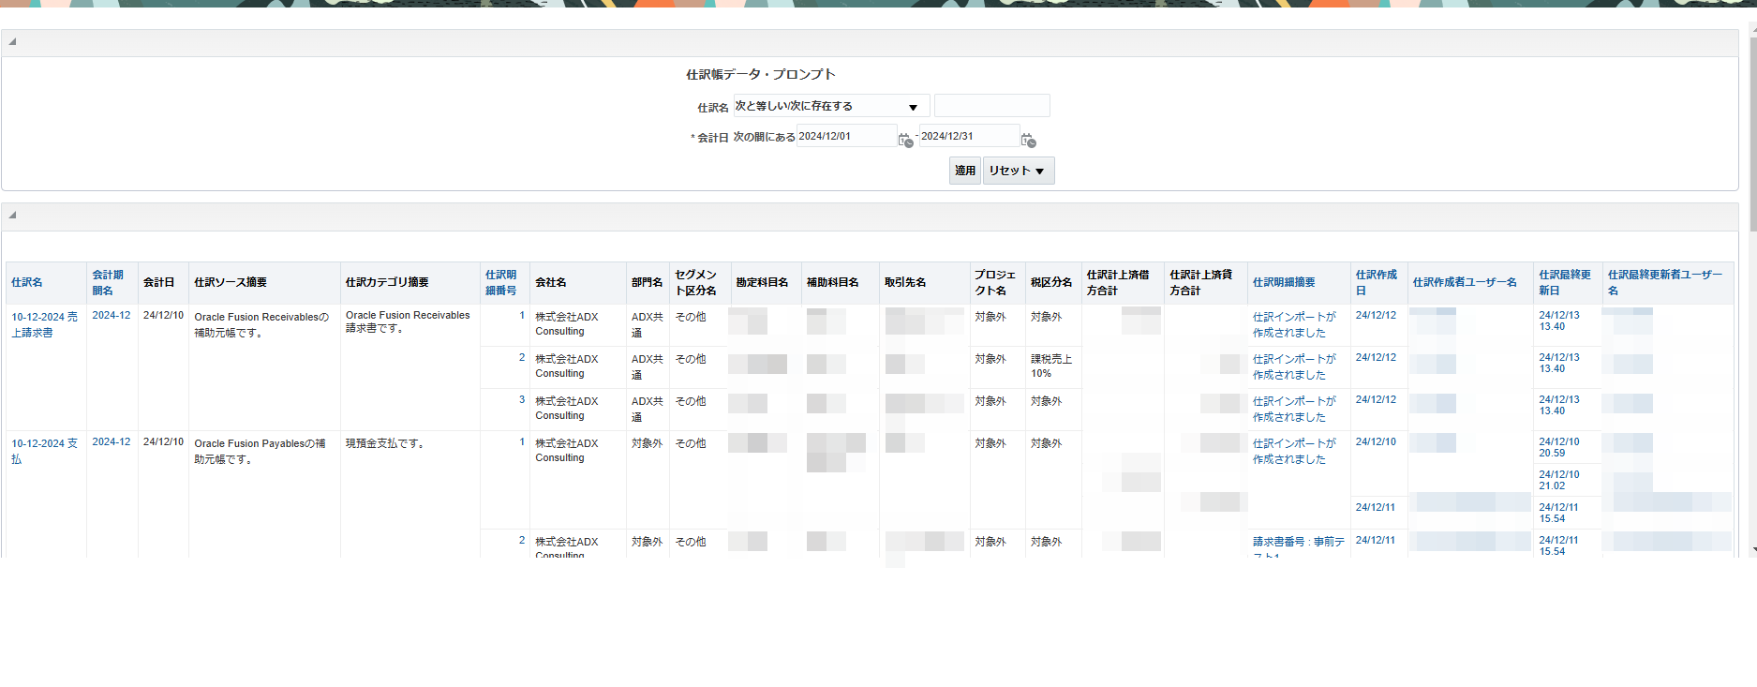
Task: Open the calendar picker for 会計日 start date
Action: [x=905, y=140]
